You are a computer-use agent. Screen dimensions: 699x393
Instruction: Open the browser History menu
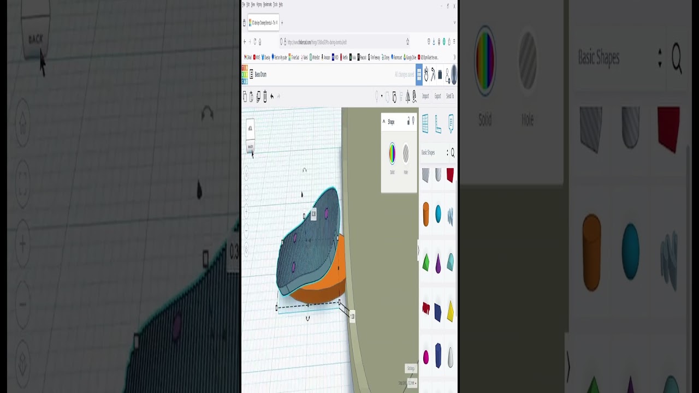click(x=259, y=4)
